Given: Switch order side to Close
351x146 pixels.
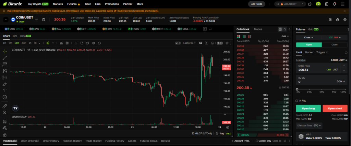Looking at the screenshot, I should click(335, 45).
